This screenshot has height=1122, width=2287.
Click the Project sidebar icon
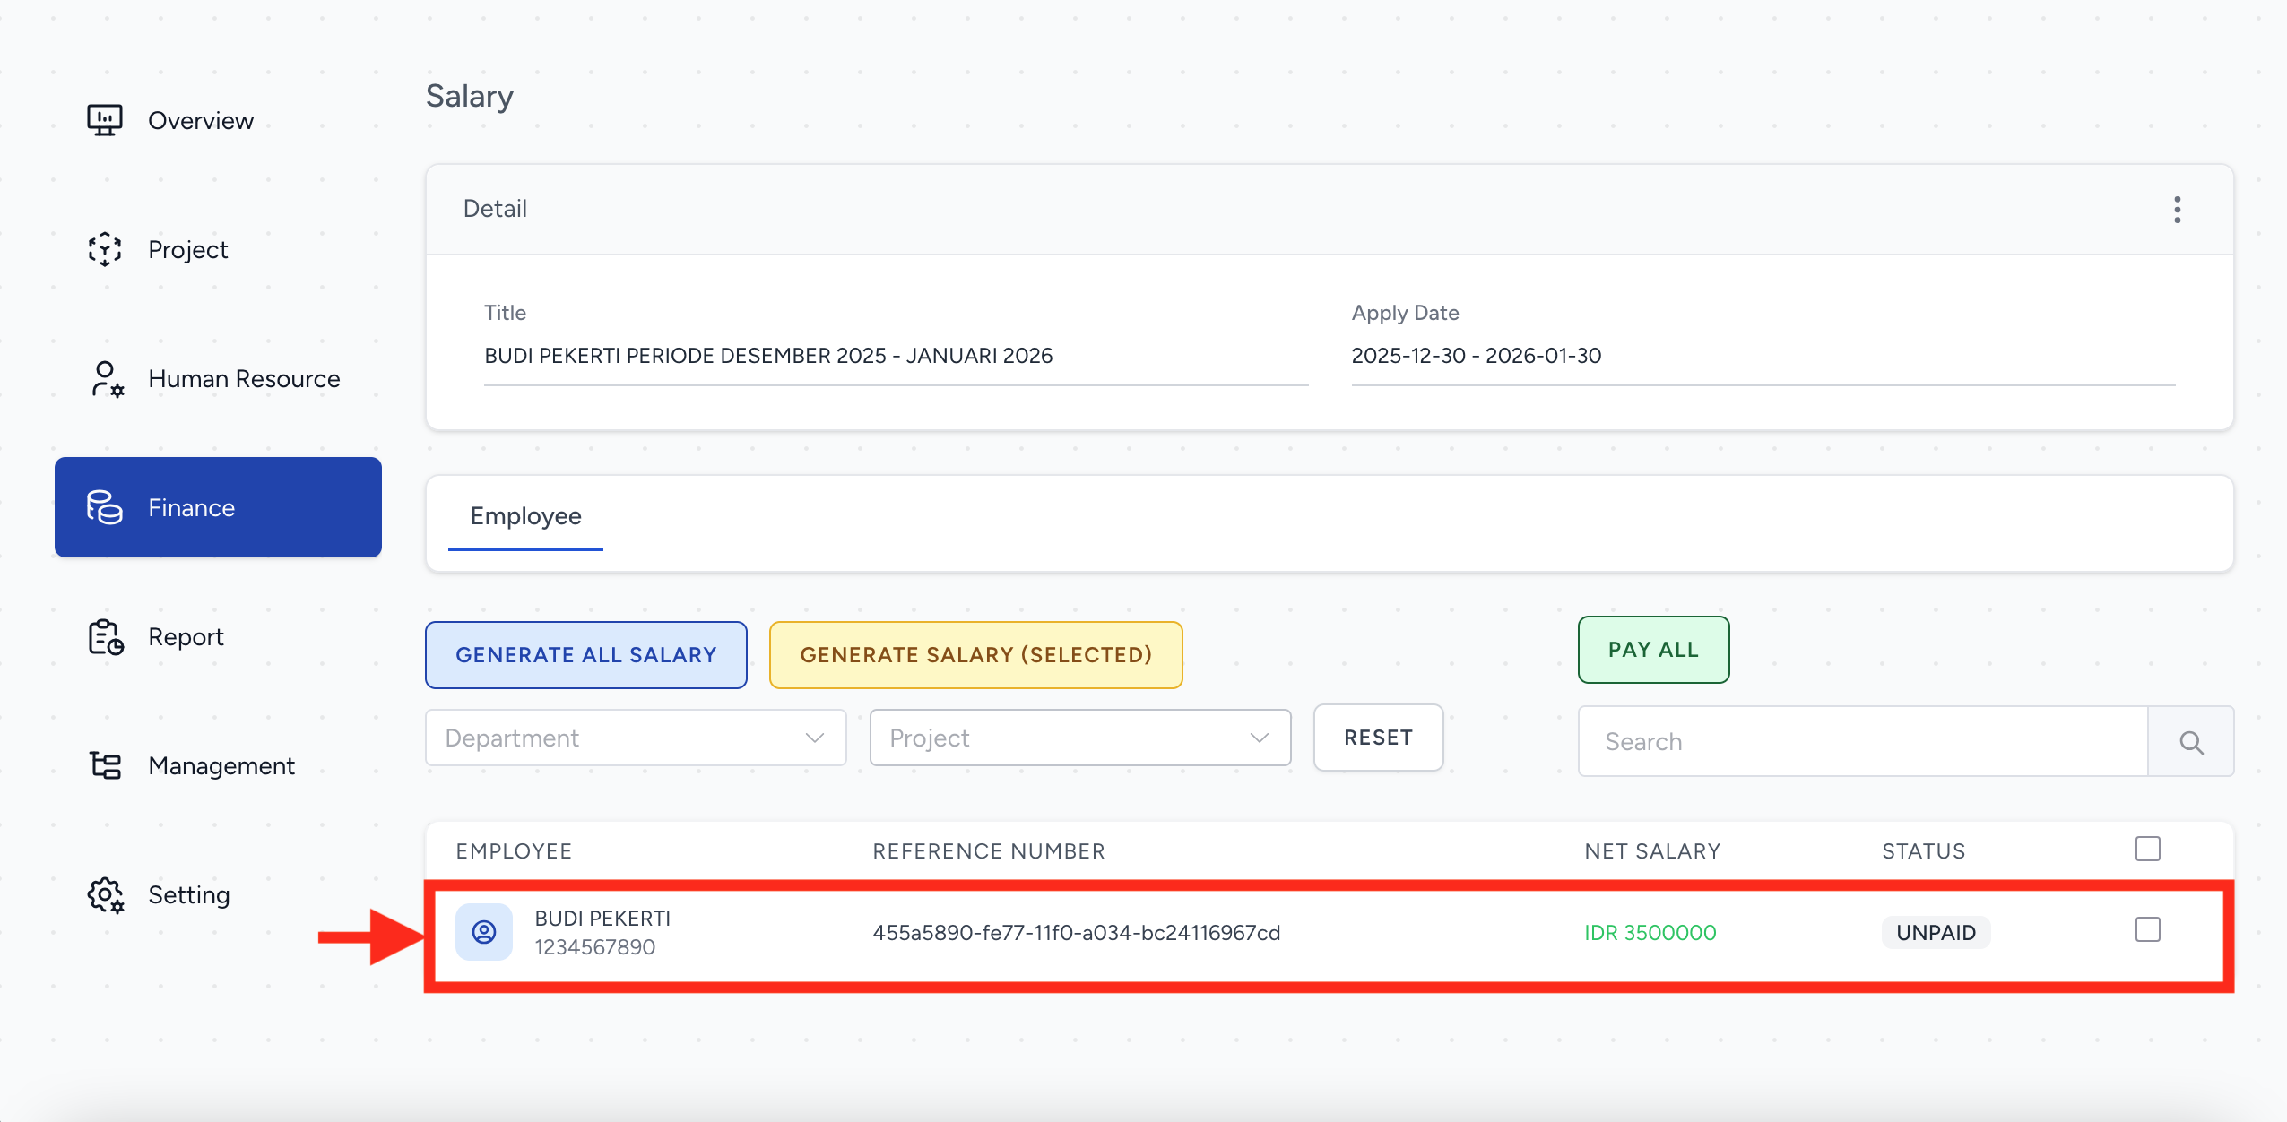[105, 249]
